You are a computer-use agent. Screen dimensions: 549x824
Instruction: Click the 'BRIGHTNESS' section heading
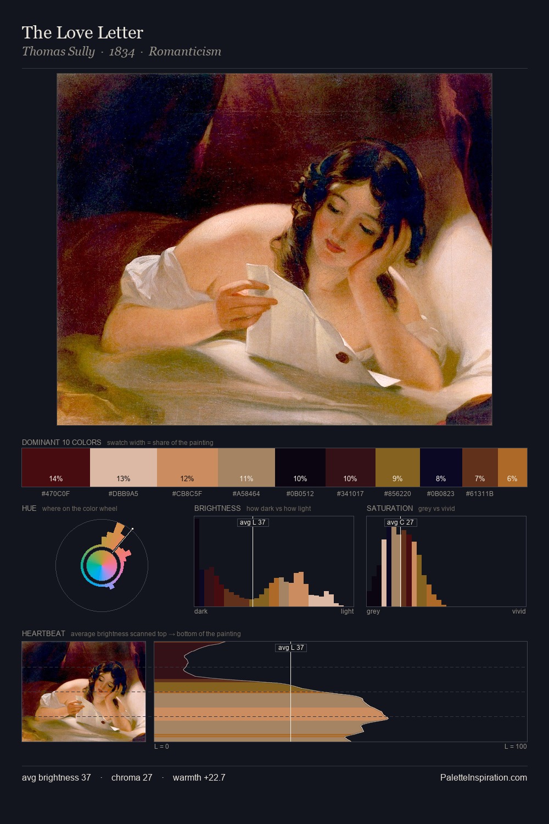(x=217, y=508)
